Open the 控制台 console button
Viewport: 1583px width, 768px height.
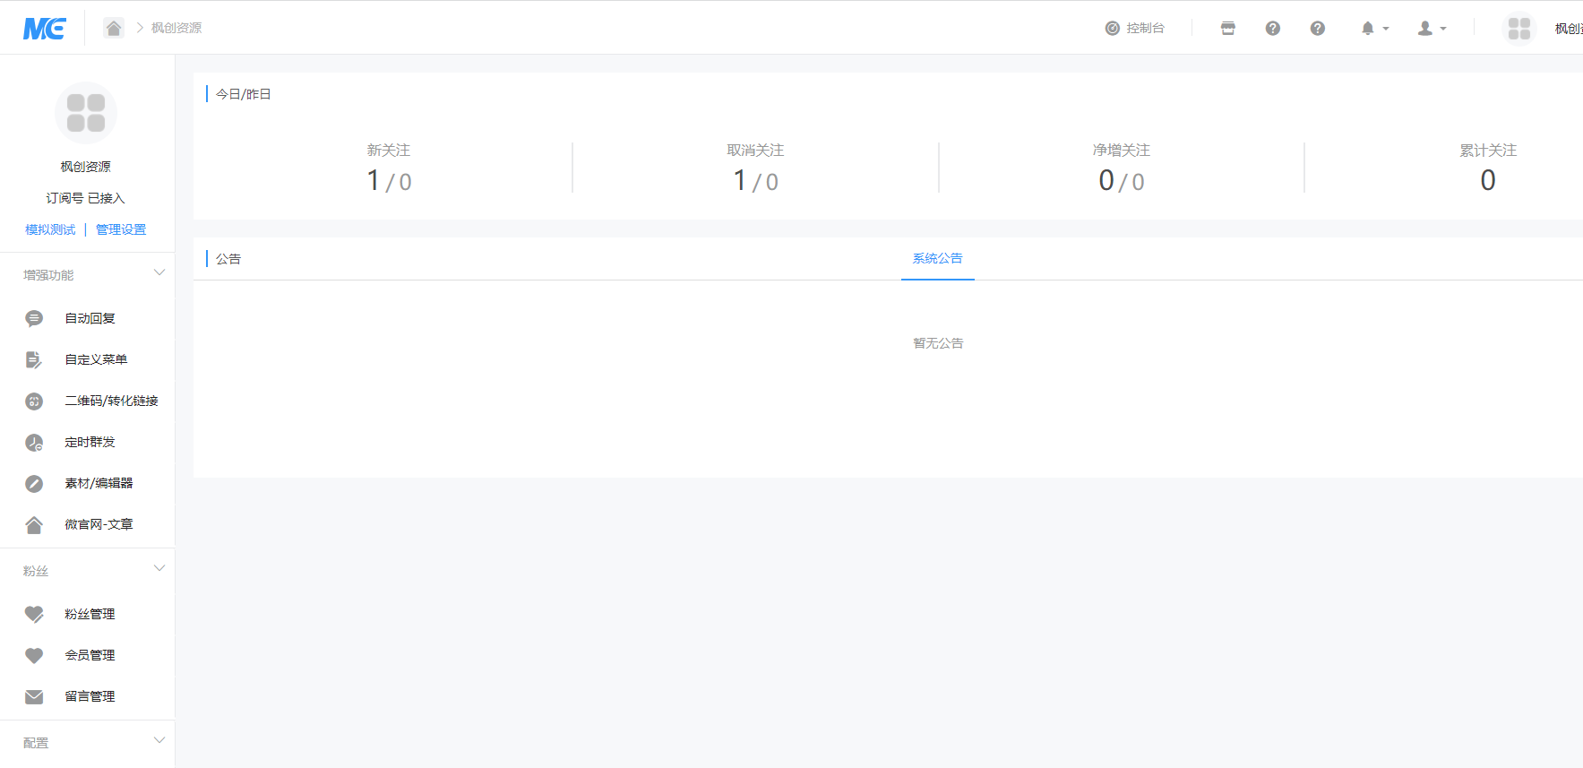1135,28
